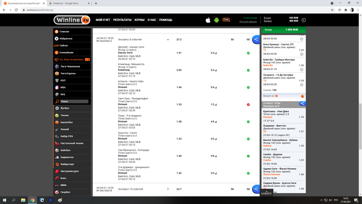Open X5 Игра на миллион promo

[x=72, y=60]
